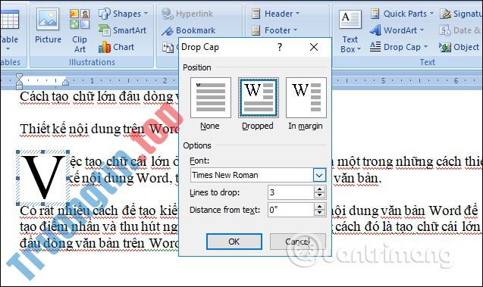
Task: Add a Bookmark
Action: tap(189, 30)
